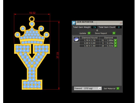Click green arrow for 1.78 X 1.78 row
The image size is (138, 103).
coord(116,40)
